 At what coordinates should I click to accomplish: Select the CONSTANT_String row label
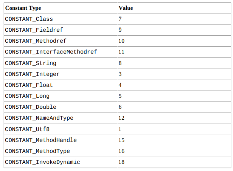pos(31,63)
